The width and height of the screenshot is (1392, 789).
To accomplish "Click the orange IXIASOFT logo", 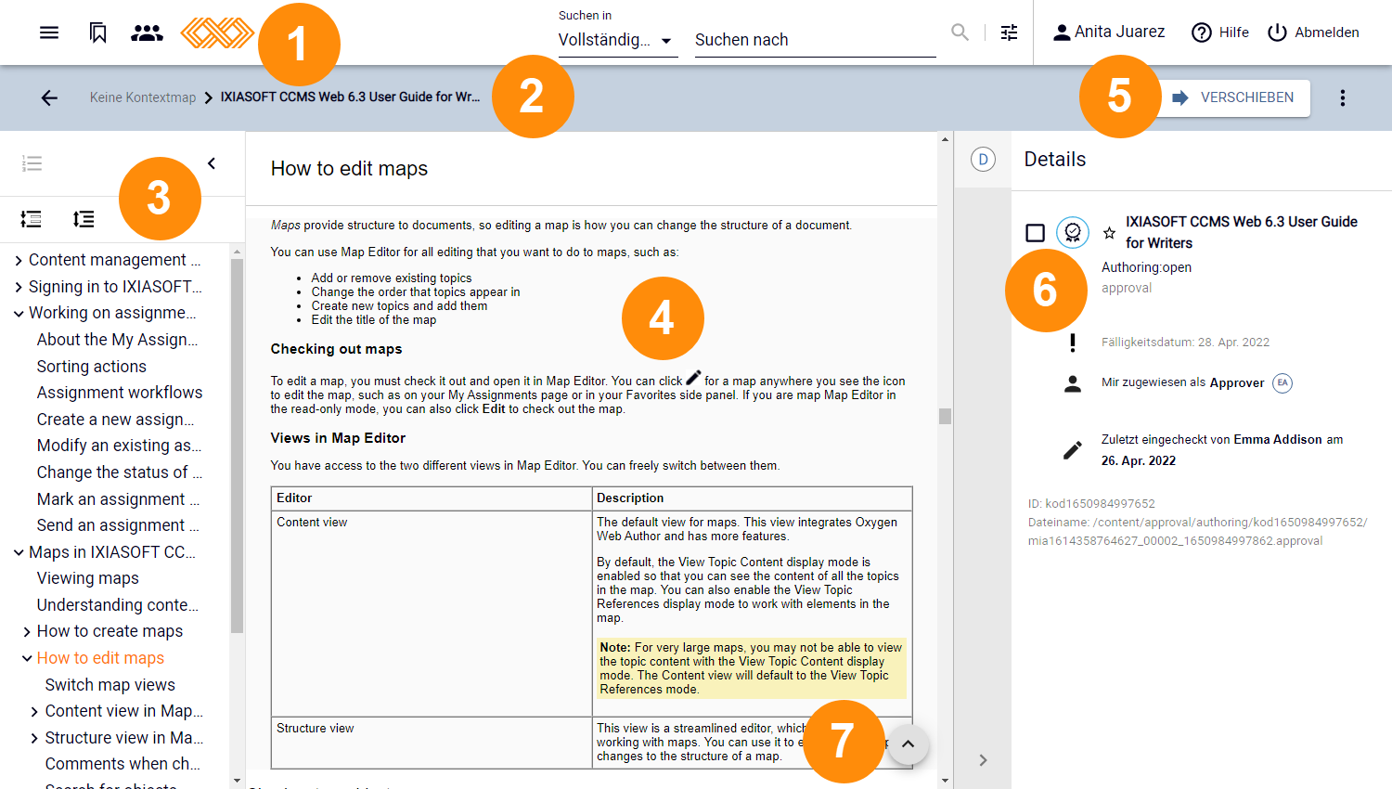I will [x=217, y=32].
